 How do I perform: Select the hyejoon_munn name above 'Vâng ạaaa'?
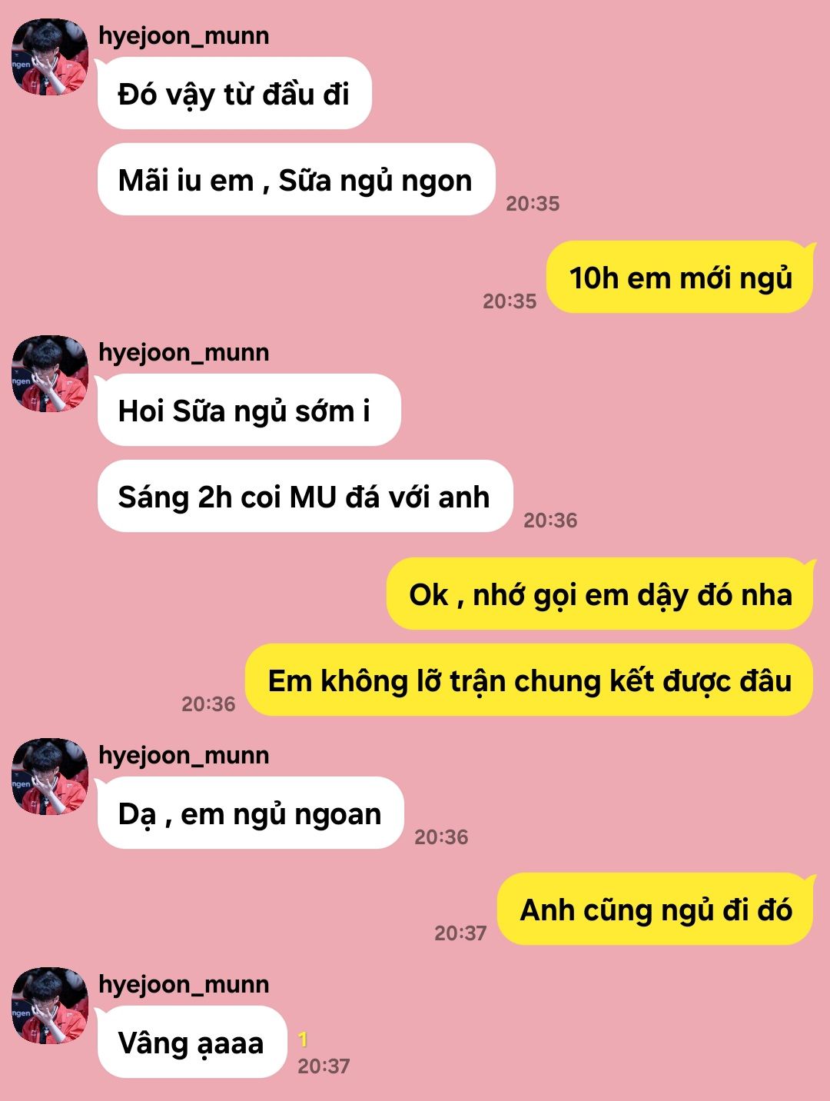184,985
